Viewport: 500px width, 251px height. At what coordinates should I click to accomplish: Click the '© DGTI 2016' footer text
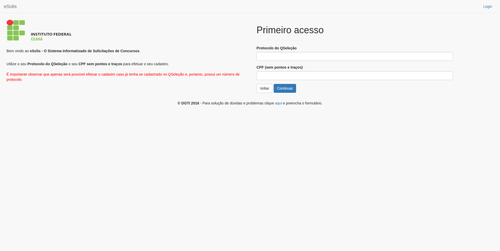pos(188,103)
